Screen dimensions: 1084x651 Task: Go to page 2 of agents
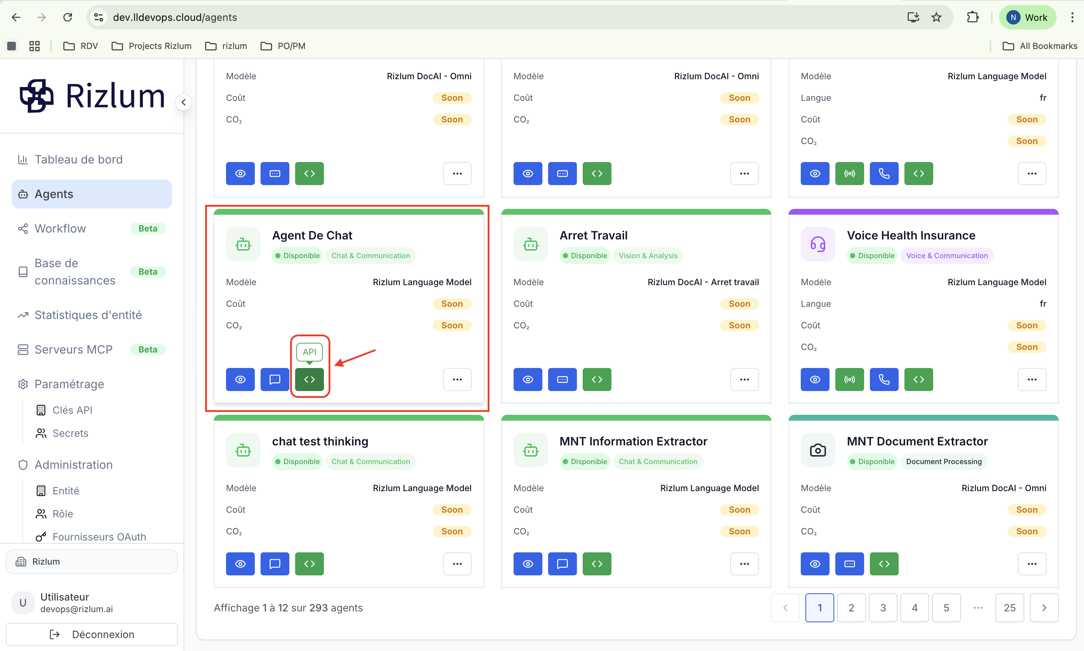coord(851,607)
